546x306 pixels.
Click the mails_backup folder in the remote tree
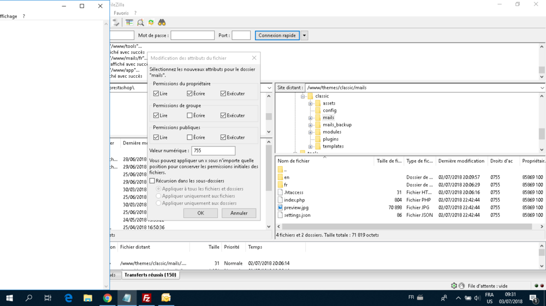(x=337, y=125)
